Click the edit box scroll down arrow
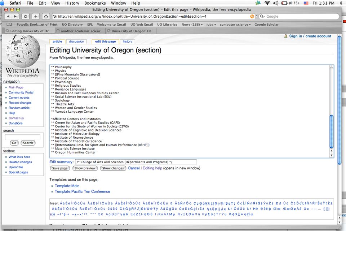 click(332, 155)
